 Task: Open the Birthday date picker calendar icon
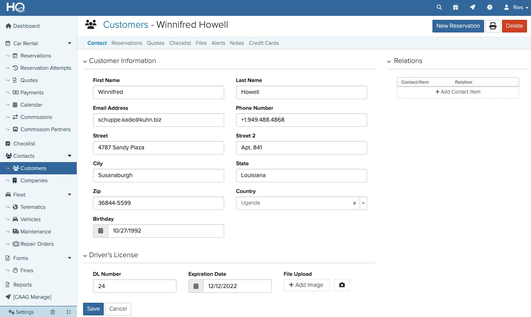point(100,231)
